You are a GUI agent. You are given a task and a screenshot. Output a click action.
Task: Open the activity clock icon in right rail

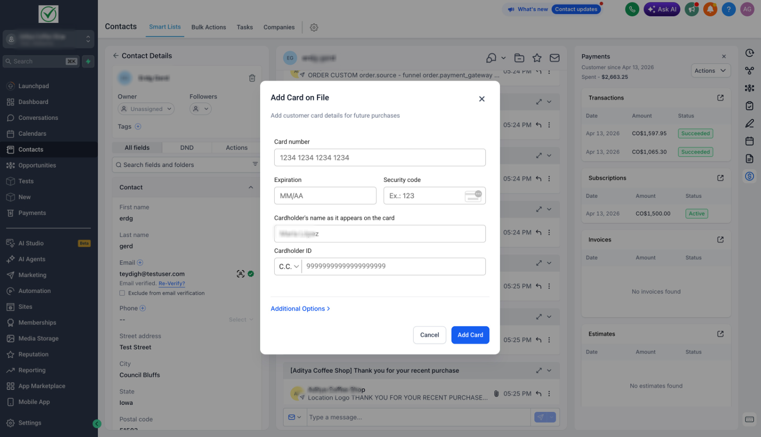pos(749,53)
